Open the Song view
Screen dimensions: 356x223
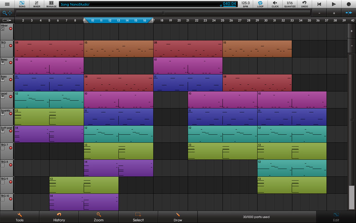point(22,4)
